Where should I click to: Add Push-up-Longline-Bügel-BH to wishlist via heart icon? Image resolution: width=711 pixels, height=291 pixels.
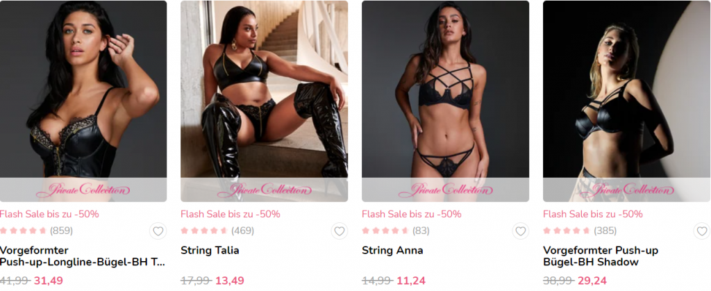pyautogui.click(x=158, y=231)
